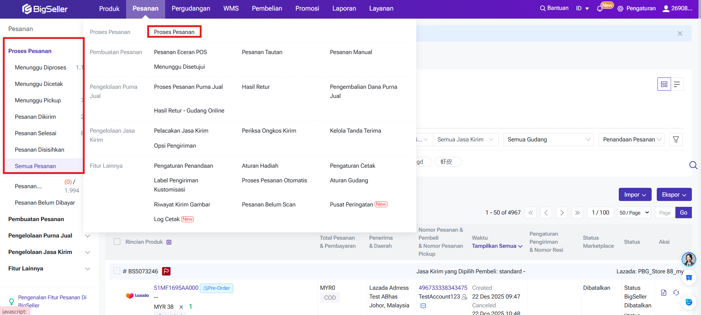Go to last page arrow
Viewport: 701px width, 315px height.
577,213
